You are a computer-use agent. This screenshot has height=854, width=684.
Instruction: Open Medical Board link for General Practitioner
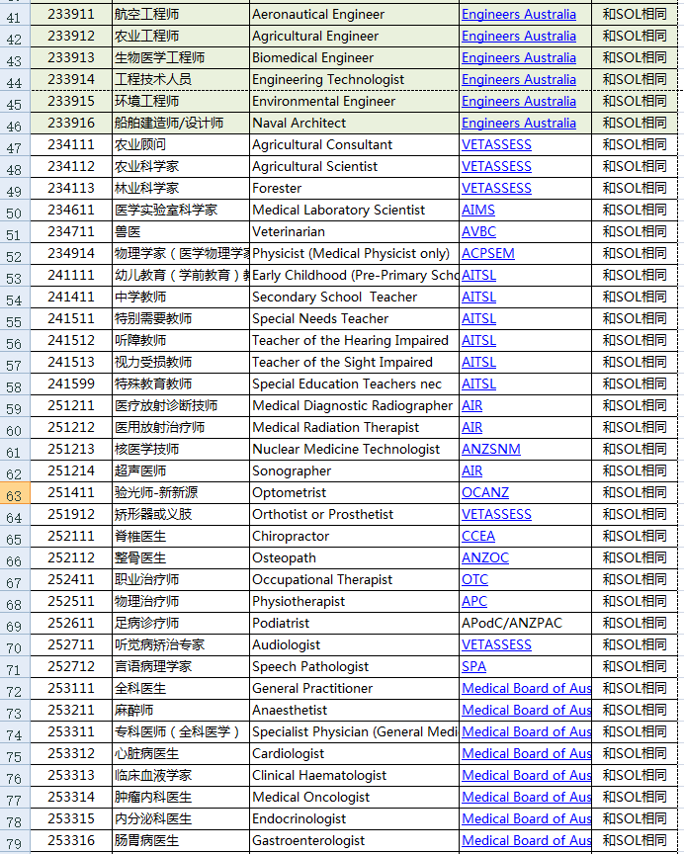pos(526,689)
